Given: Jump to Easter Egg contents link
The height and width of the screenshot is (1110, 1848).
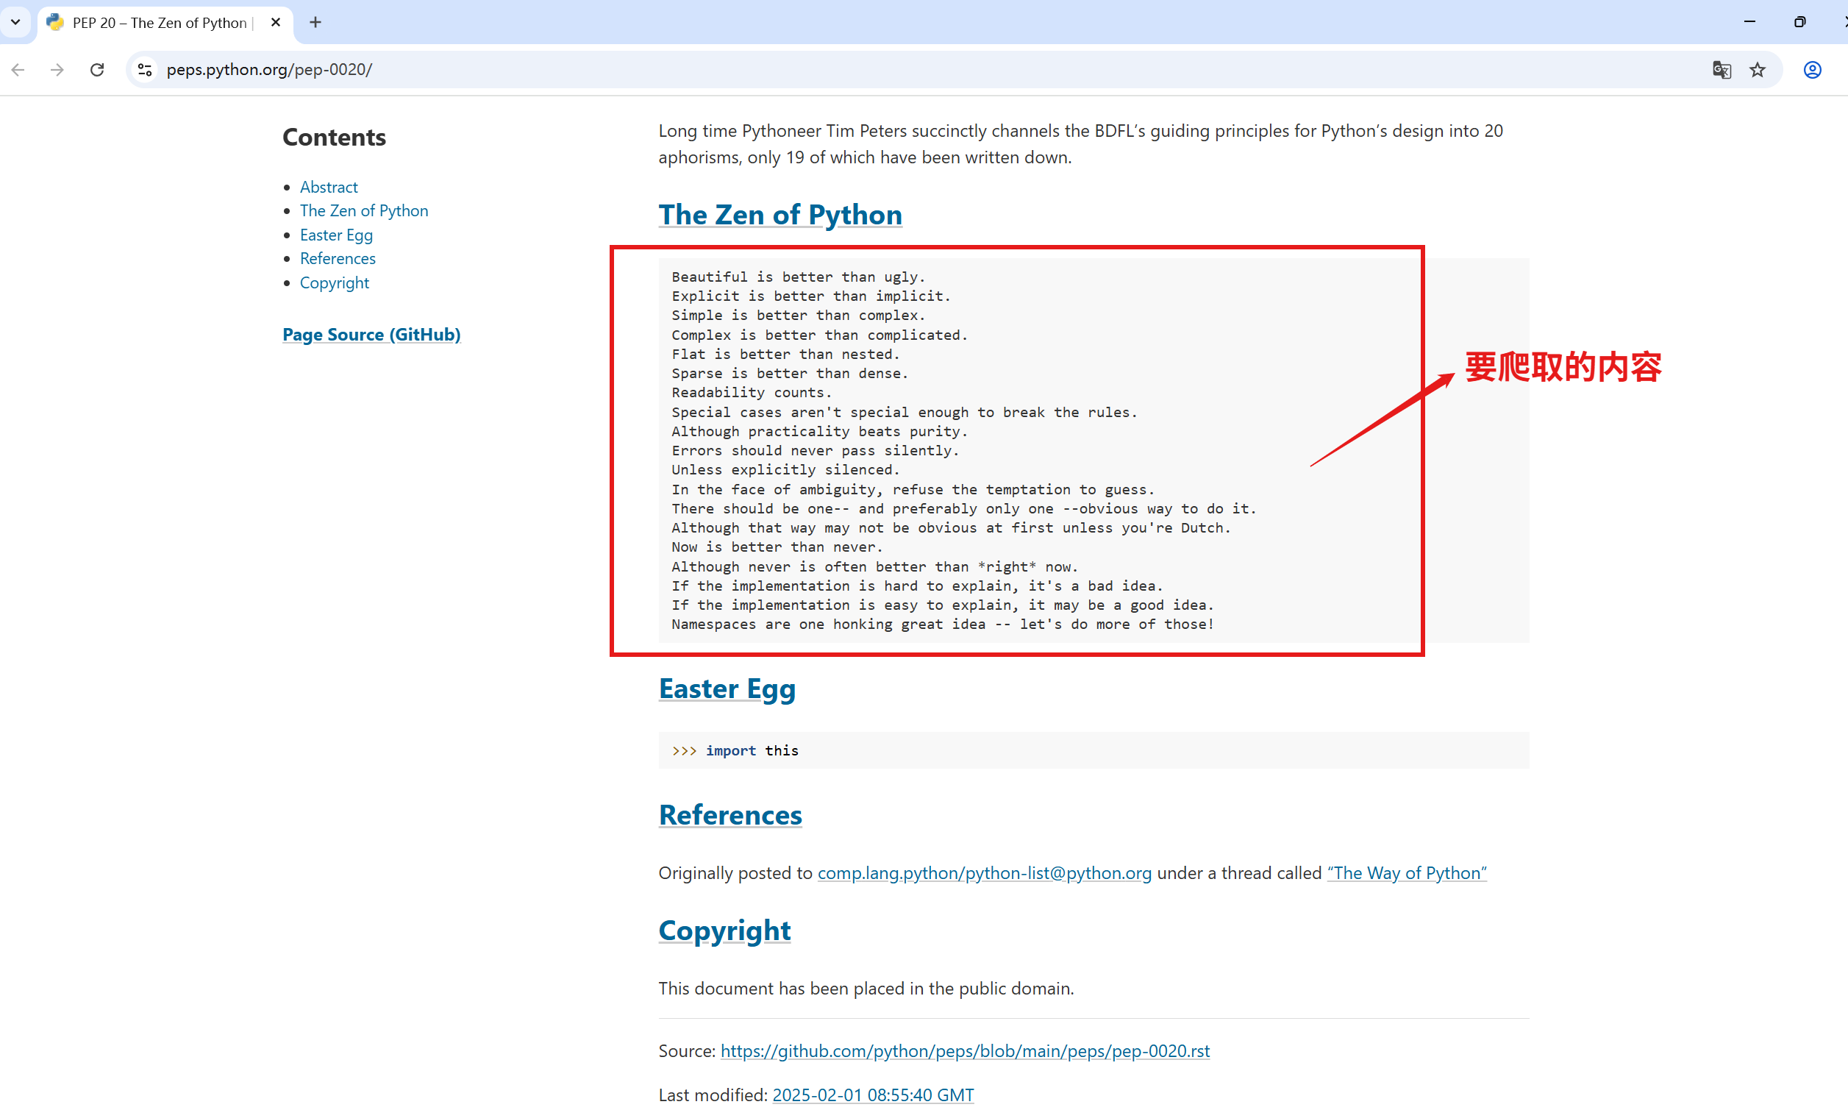Looking at the screenshot, I should [335, 235].
